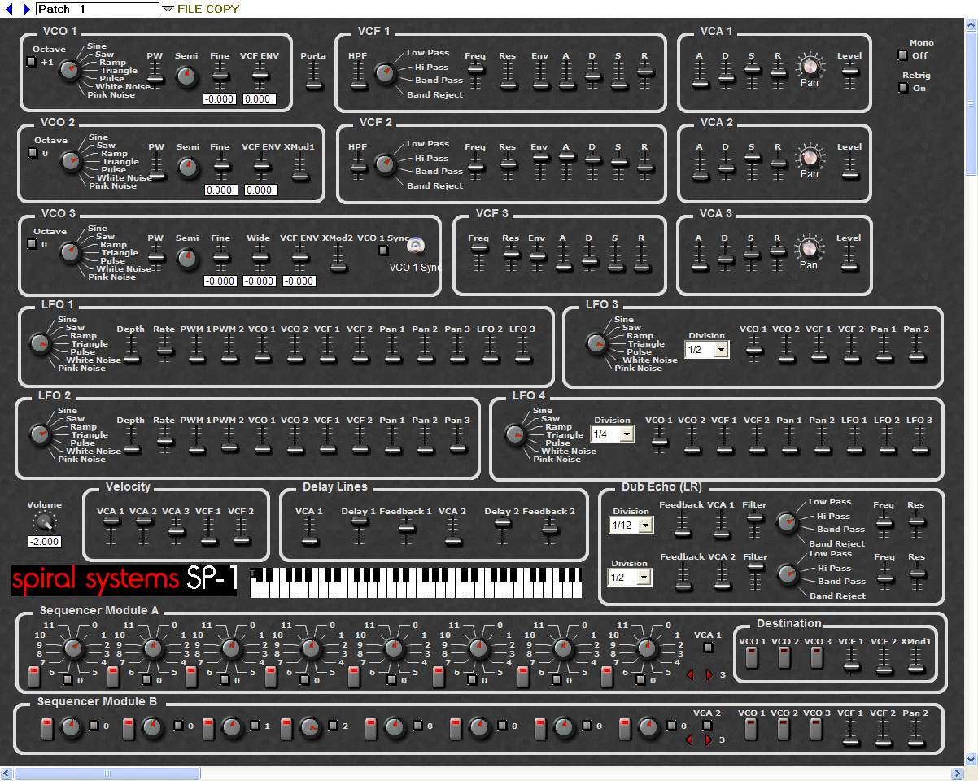Open the patch list dropdown triangle

[168, 9]
